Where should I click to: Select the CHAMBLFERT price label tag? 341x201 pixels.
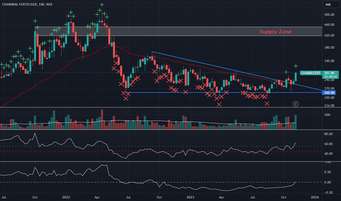pos(311,73)
